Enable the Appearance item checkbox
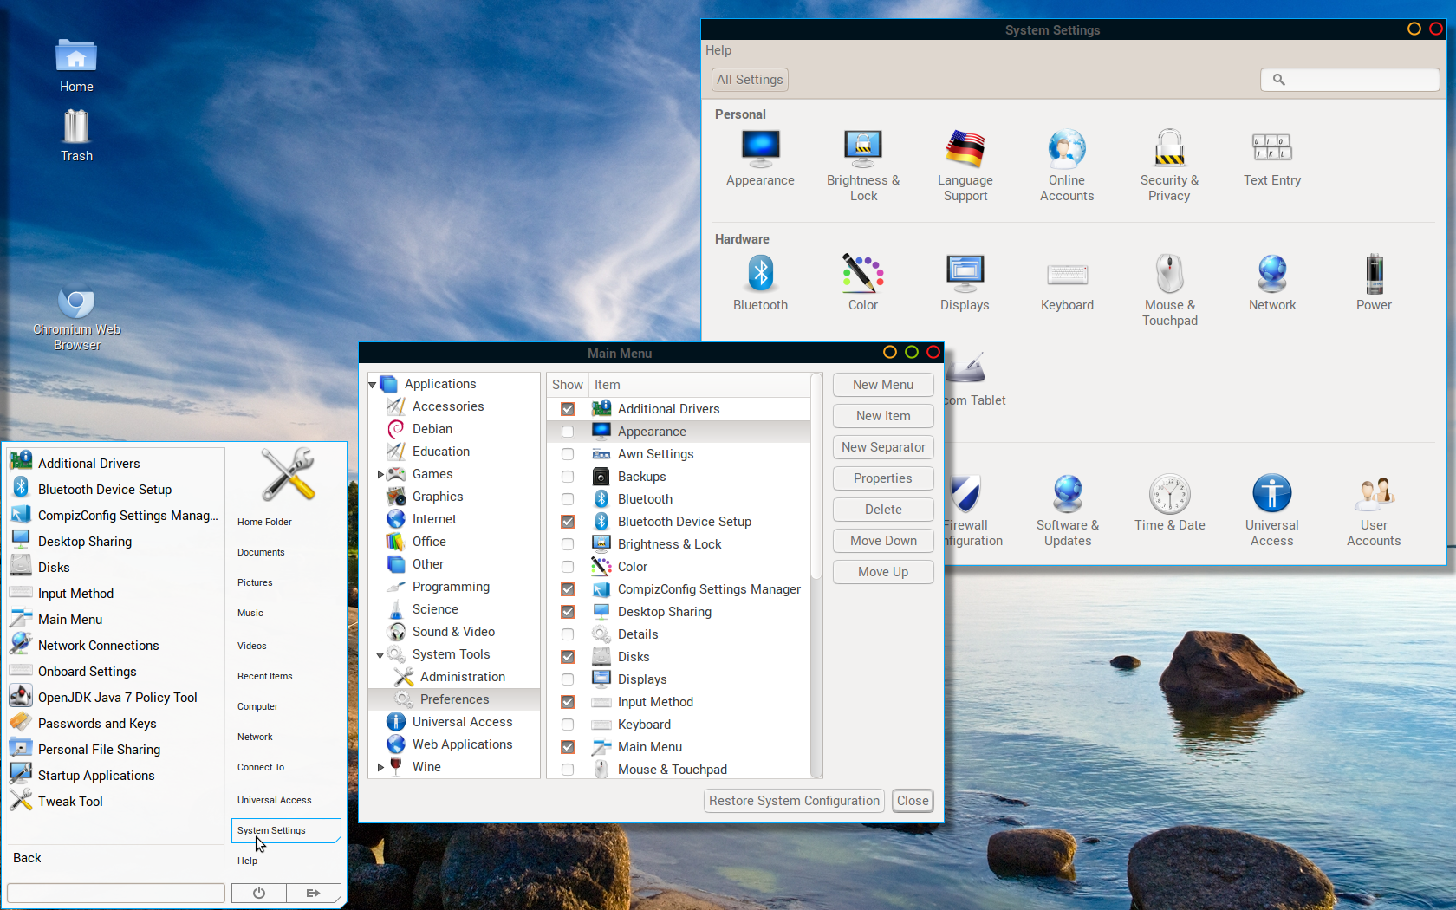 point(568,432)
